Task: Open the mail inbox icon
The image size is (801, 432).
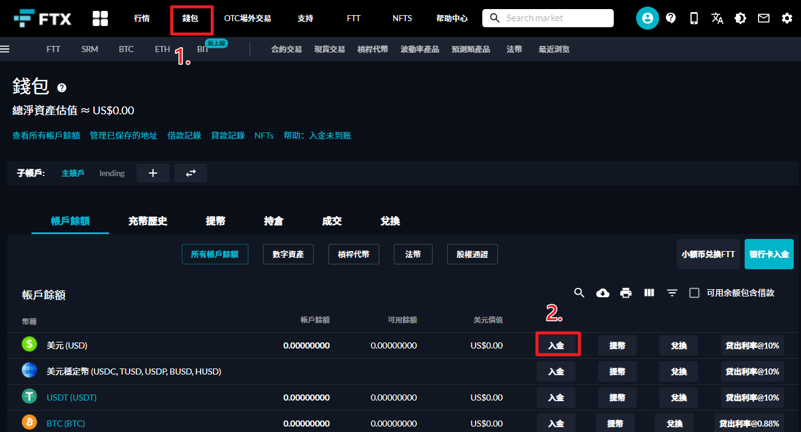Action: pyautogui.click(x=763, y=18)
